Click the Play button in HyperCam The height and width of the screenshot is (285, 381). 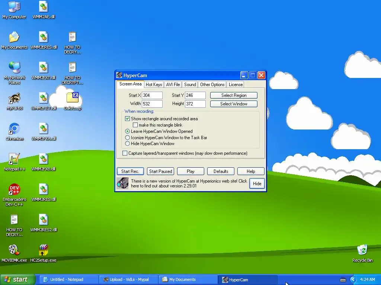pos(190,171)
